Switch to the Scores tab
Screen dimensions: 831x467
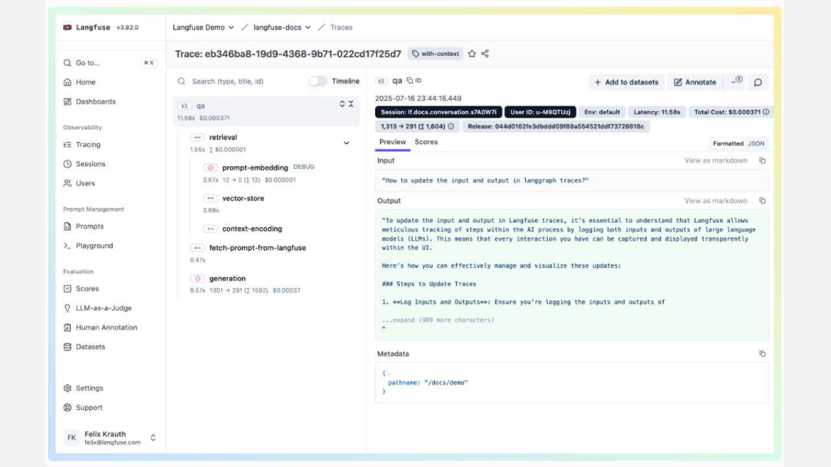click(426, 142)
